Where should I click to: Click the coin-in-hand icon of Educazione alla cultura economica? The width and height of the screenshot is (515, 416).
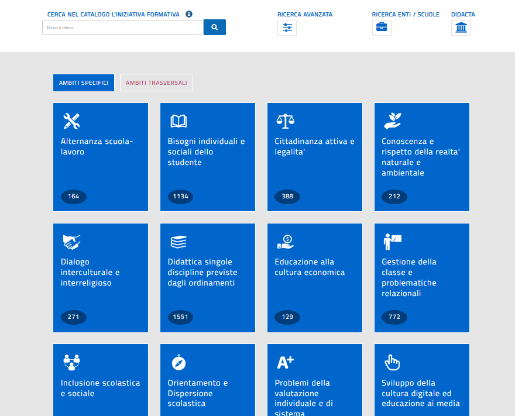tap(286, 242)
